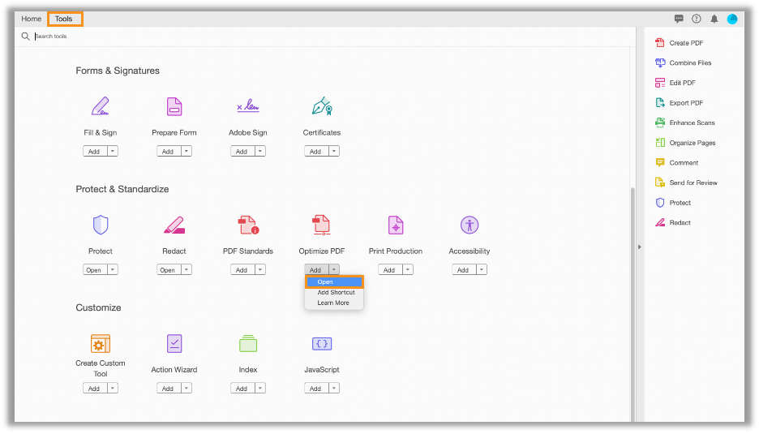Screen dimensions: 759x434
Task: Switch to the Home tab
Action: [x=32, y=19]
